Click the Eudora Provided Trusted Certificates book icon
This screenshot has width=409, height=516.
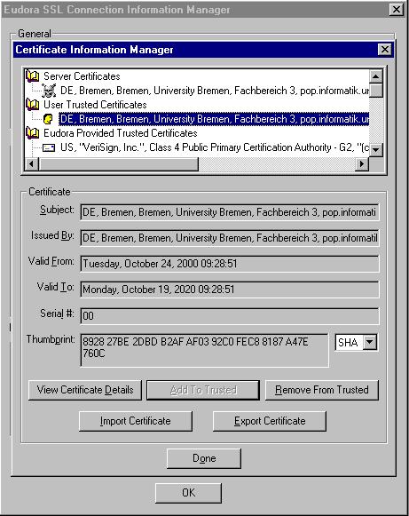click(32, 133)
